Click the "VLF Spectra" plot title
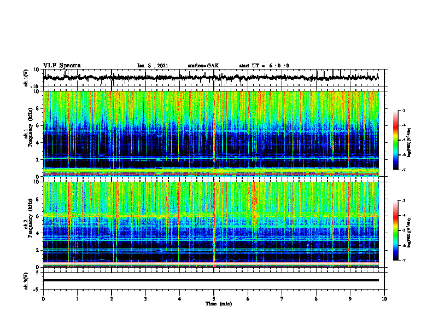The image size is (433, 335). coord(62,66)
